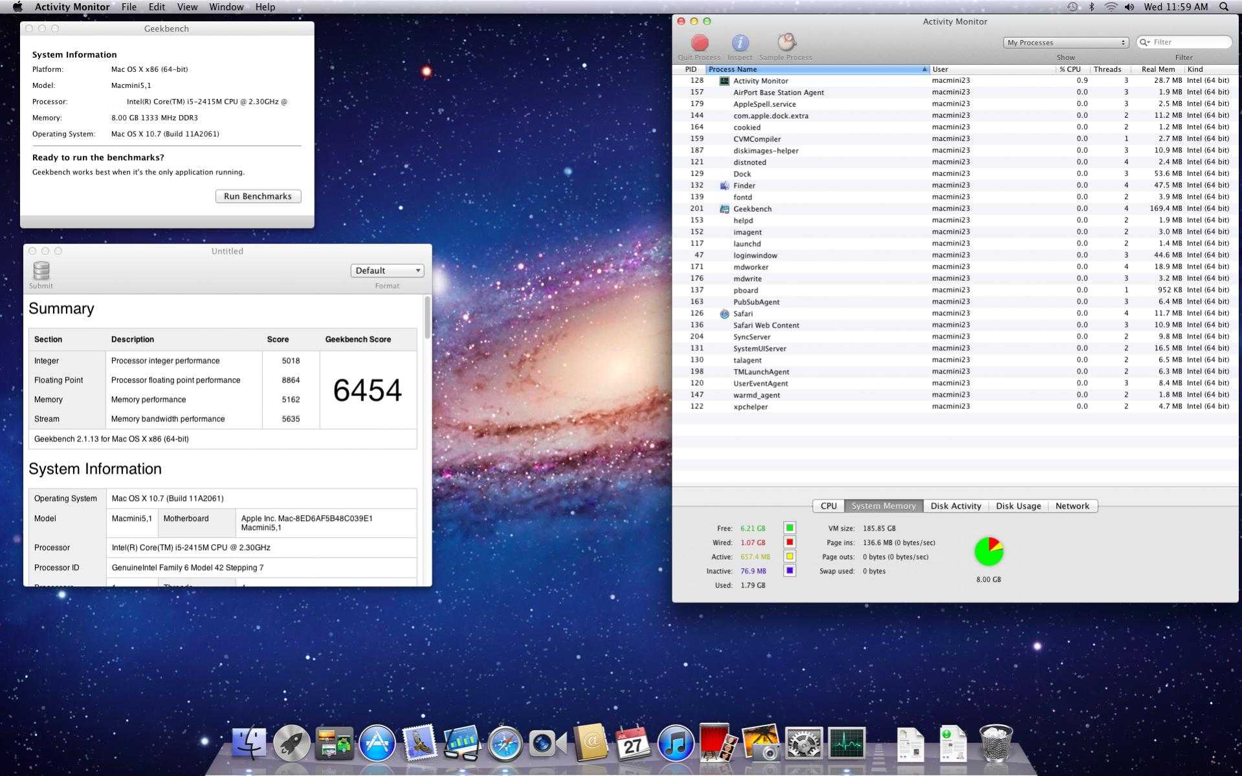Switch to the CPU tab
1242x776 pixels.
coord(828,506)
